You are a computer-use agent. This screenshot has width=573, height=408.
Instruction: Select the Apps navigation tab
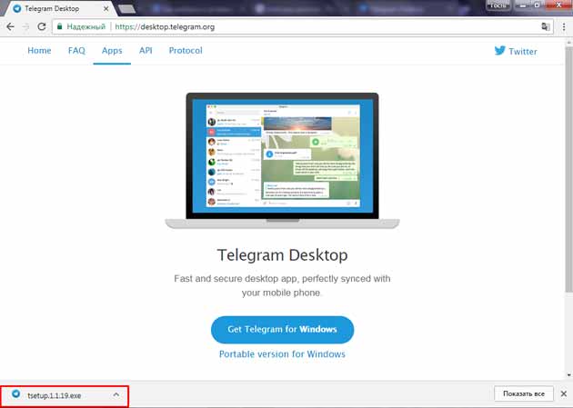coord(112,51)
